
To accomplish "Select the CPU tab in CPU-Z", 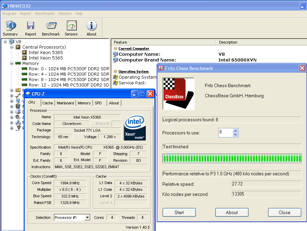I will [x=32, y=102].
